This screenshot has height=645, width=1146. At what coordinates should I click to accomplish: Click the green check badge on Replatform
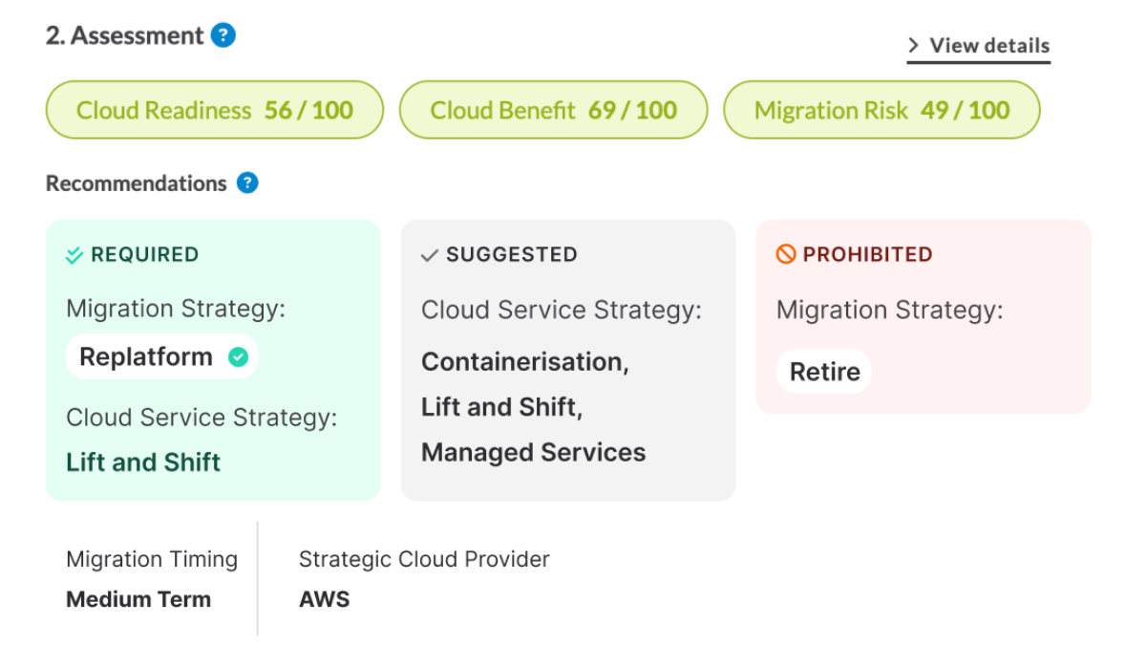point(238,357)
